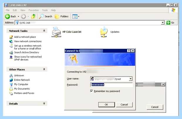Open Printers and Faxes in Other Places
This screenshot has height=119, width=182.
[24, 93]
